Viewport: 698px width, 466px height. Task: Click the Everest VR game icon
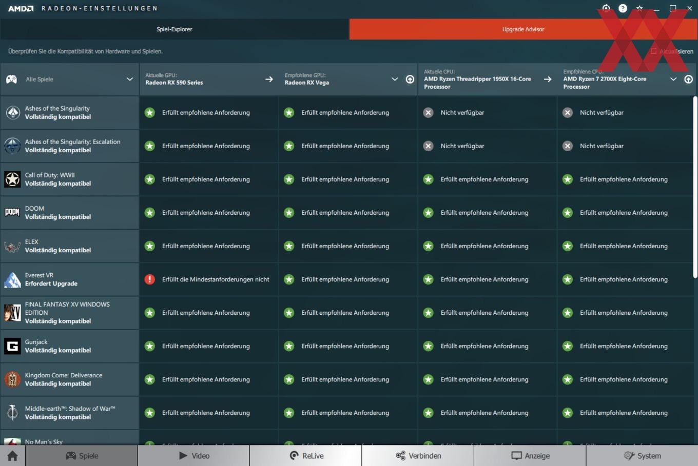12,279
